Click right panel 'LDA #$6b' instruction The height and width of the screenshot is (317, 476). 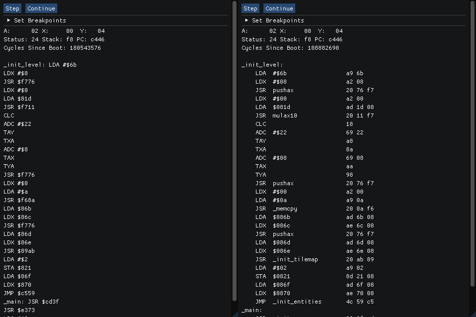[x=271, y=74]
